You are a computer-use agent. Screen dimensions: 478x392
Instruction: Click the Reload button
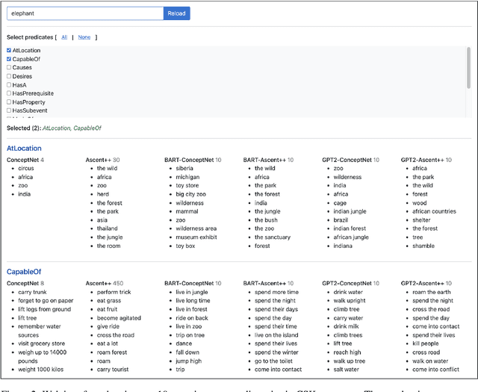coord(176,13)
